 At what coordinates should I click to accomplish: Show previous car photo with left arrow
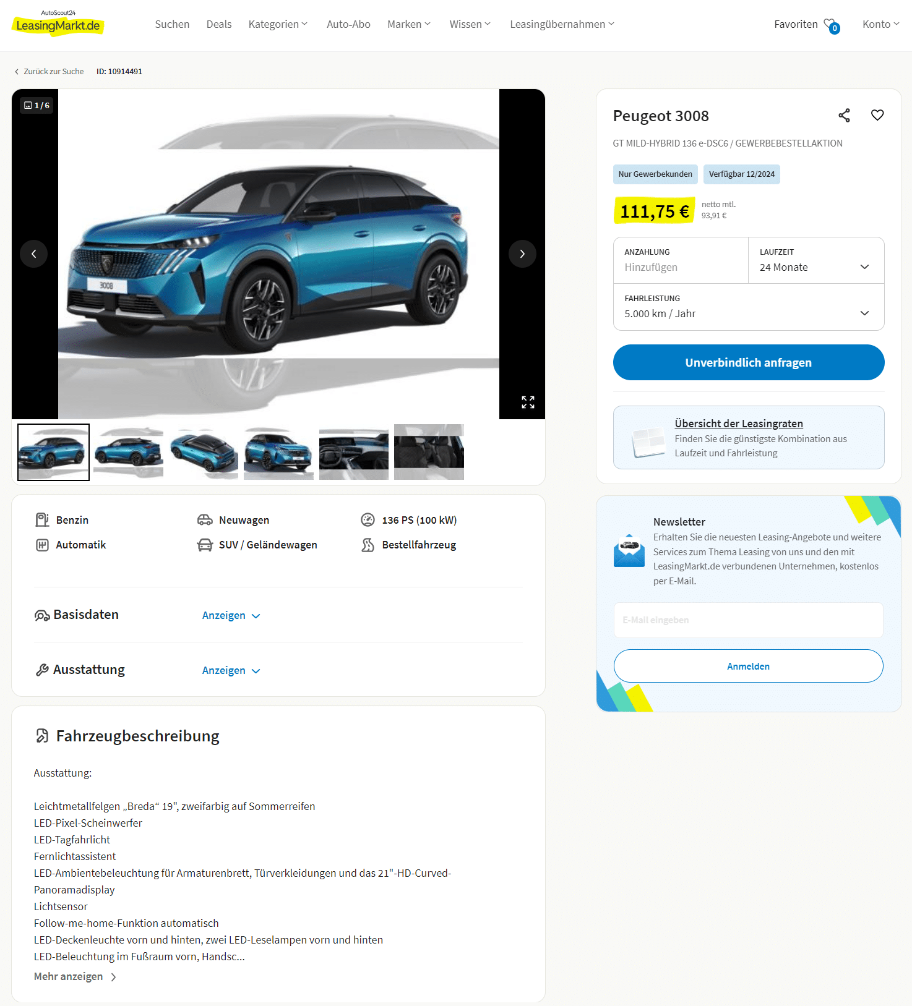pyautogui.click(x=33, y=254)
